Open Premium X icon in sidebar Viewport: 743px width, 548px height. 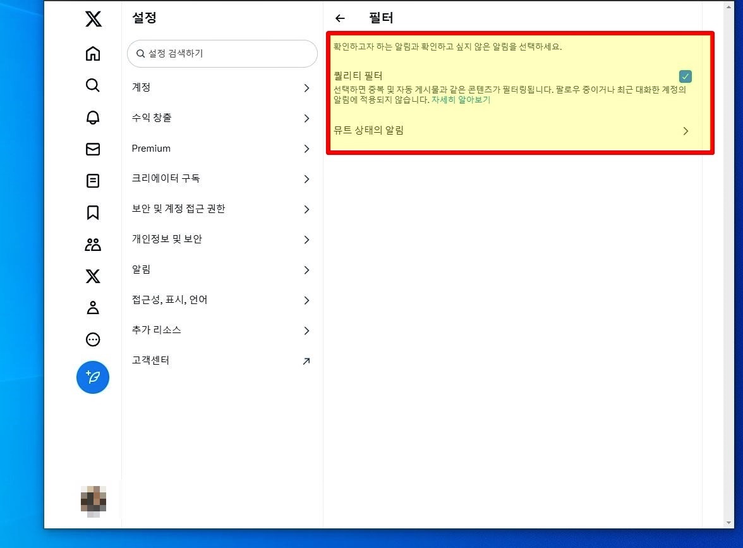pyautogui.click(x=93, y=276)
